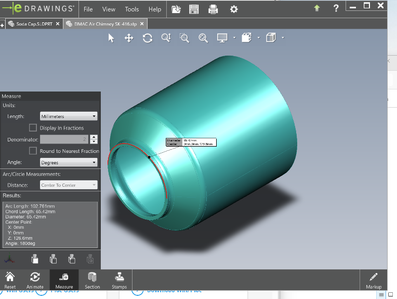Open the Section tool
Screen dimensions: 397x299
[x=92, y=280]
